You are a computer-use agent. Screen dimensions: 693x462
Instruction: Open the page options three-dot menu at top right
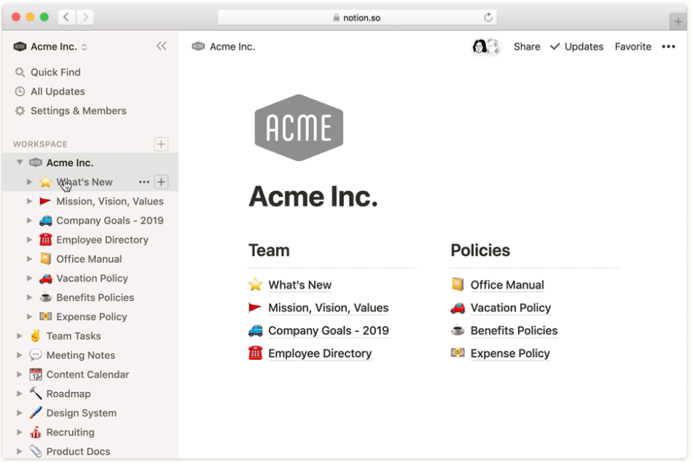point(668,47)
